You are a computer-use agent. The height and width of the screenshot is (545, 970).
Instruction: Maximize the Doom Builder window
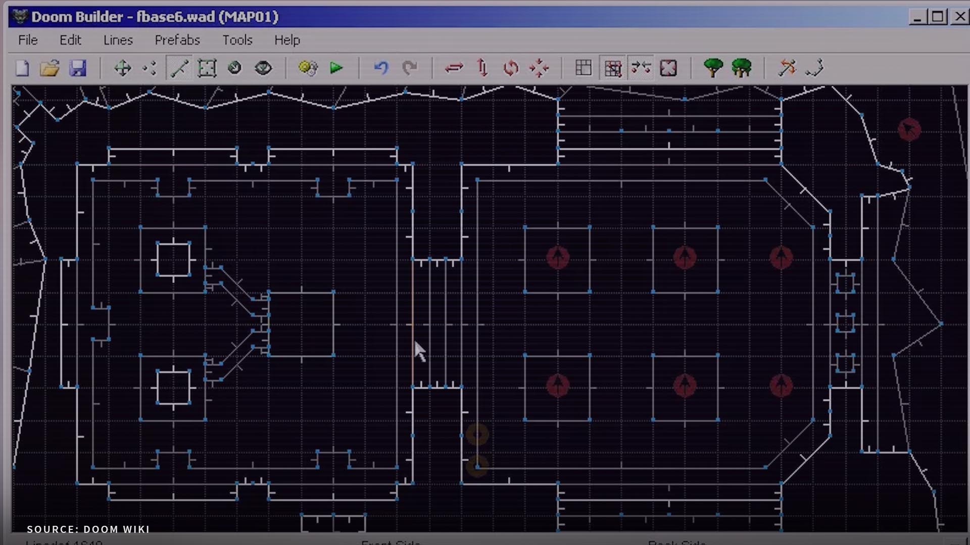pyautogui.click(x=938, y=17)
